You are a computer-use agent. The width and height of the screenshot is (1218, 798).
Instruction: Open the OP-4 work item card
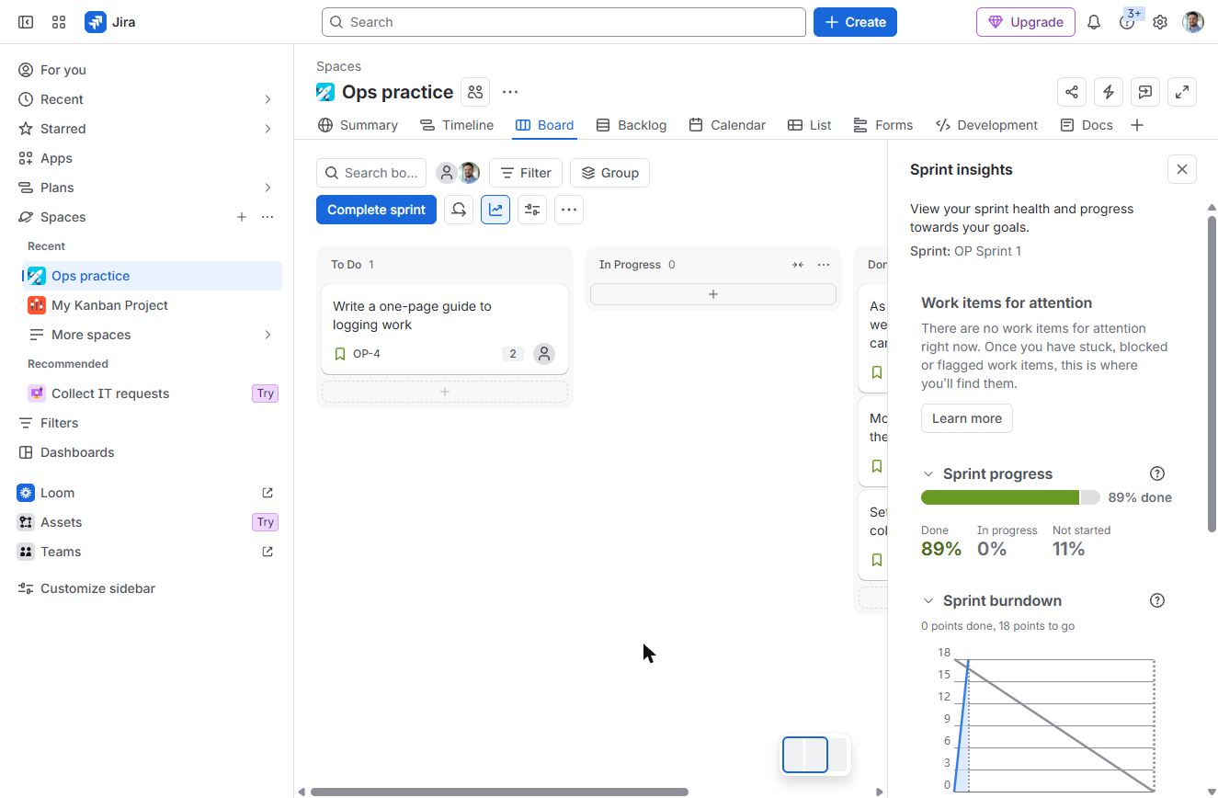[x=445, y=329]
